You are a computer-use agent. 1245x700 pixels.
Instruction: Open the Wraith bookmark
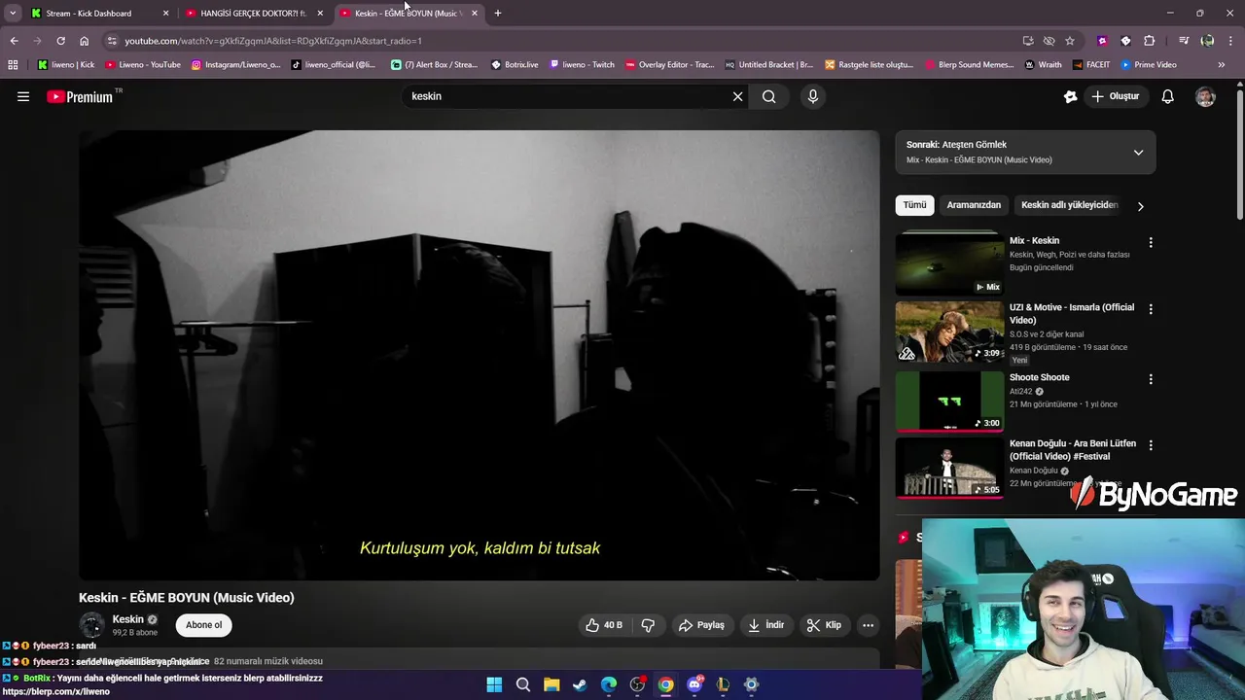pos(1044,65)
